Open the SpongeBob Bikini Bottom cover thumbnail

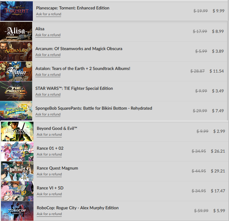click(x=16, y=111)
